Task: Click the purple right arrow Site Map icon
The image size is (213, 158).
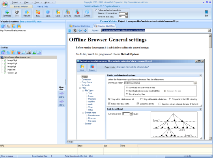Action: [x=39, y=52]
